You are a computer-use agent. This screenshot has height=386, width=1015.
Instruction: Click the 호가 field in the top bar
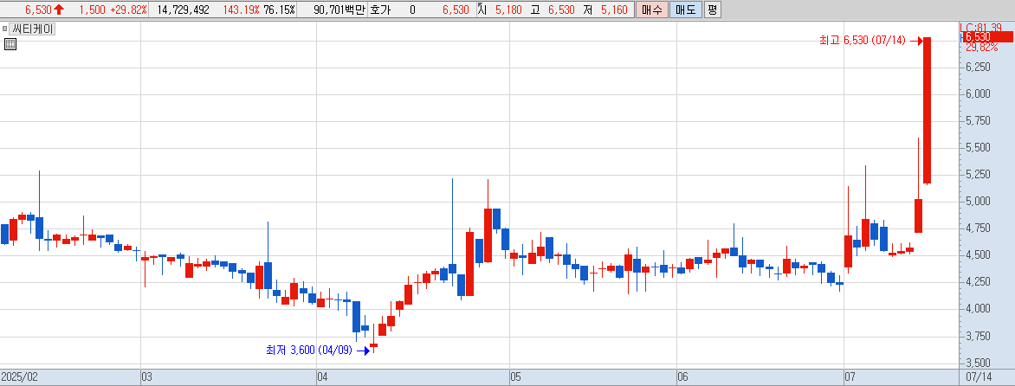[x=381, y=10]
